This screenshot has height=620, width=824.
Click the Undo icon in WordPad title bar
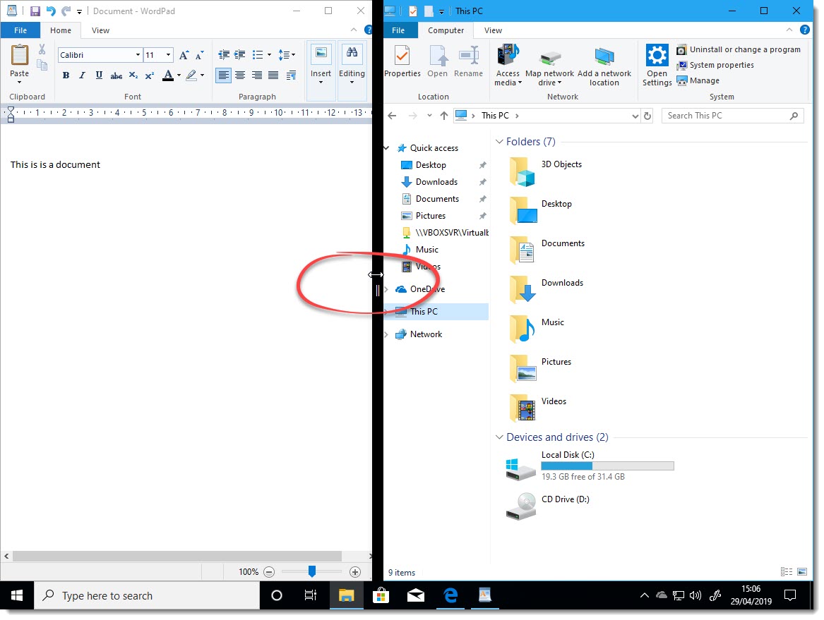click(x=50, y=11)
